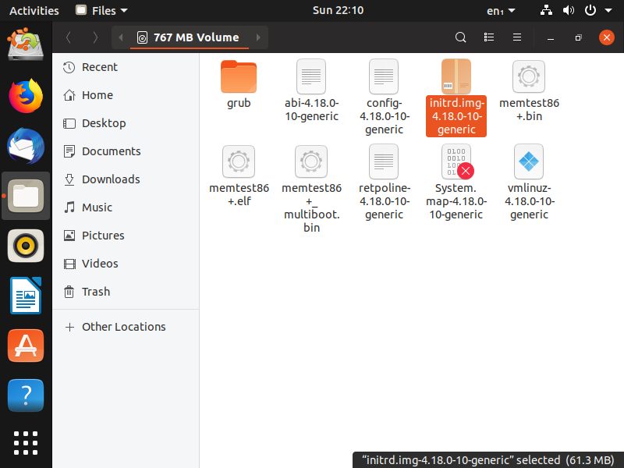Screen dimensions: 624x468
Task: Click the search icon in the header bar
Action: tap(461, 37)
